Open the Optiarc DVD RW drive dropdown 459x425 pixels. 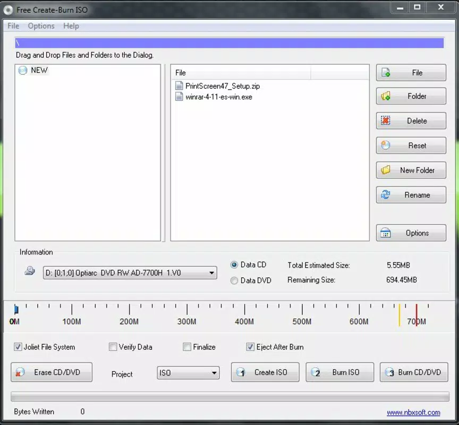point(130,273)
